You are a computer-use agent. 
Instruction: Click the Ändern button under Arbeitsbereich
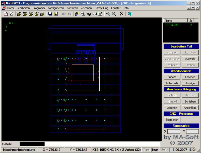[x=172, y=77]
